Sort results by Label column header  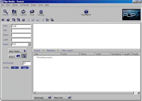102,54
